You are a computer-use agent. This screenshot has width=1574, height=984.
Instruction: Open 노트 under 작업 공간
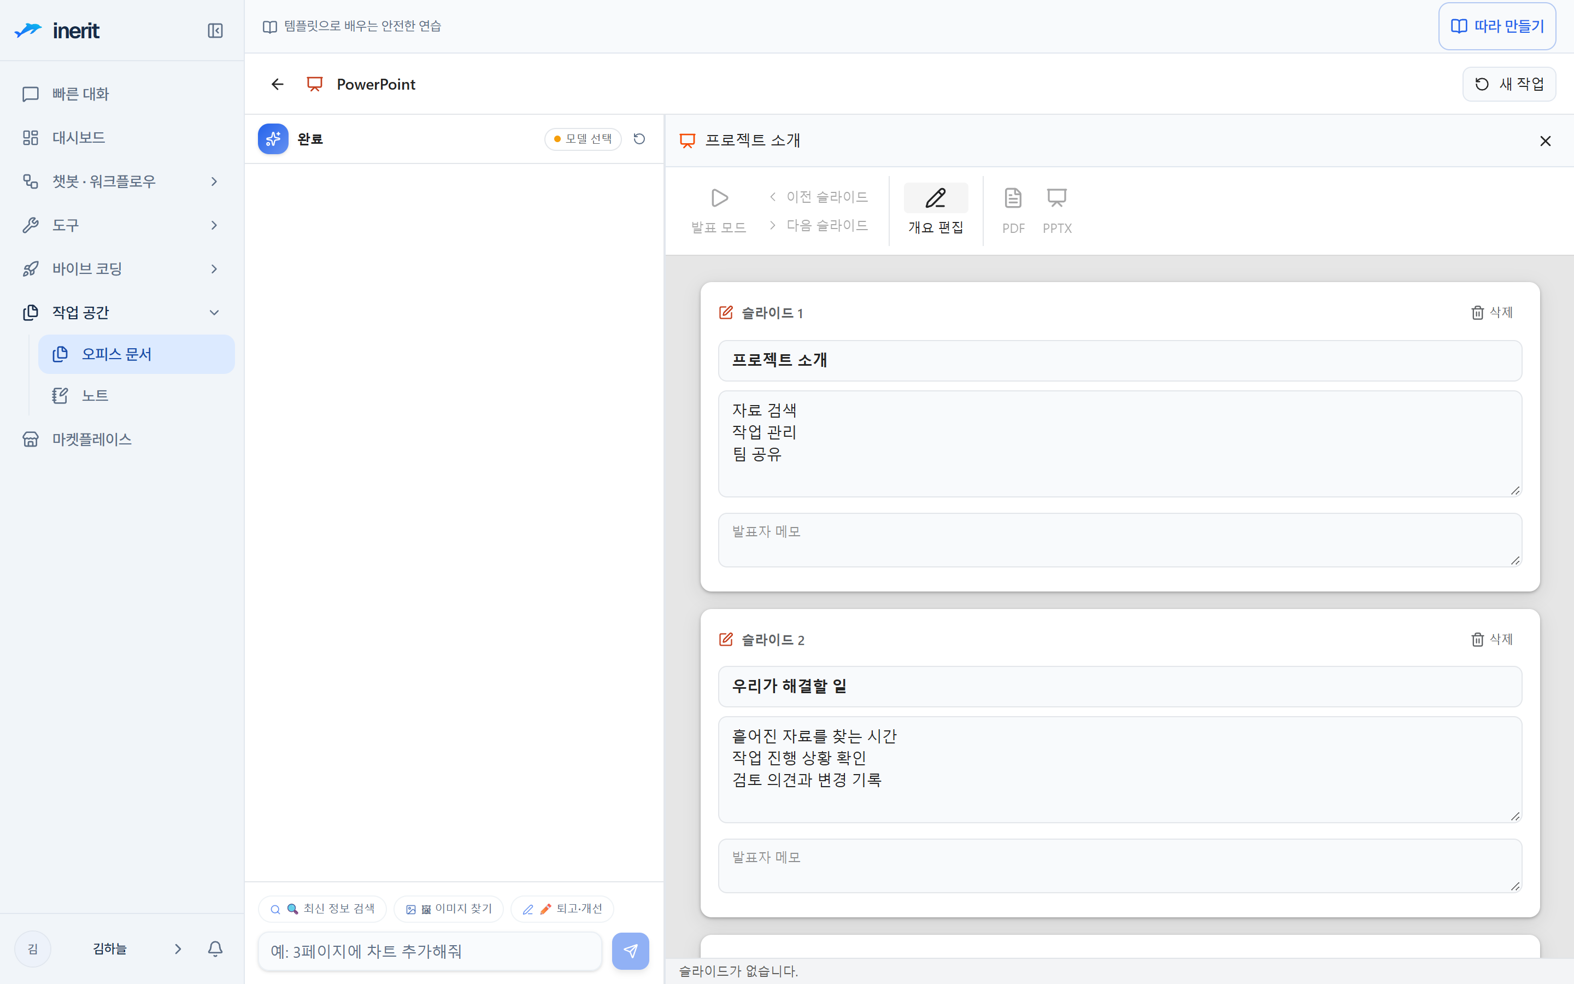coord(136,396)
